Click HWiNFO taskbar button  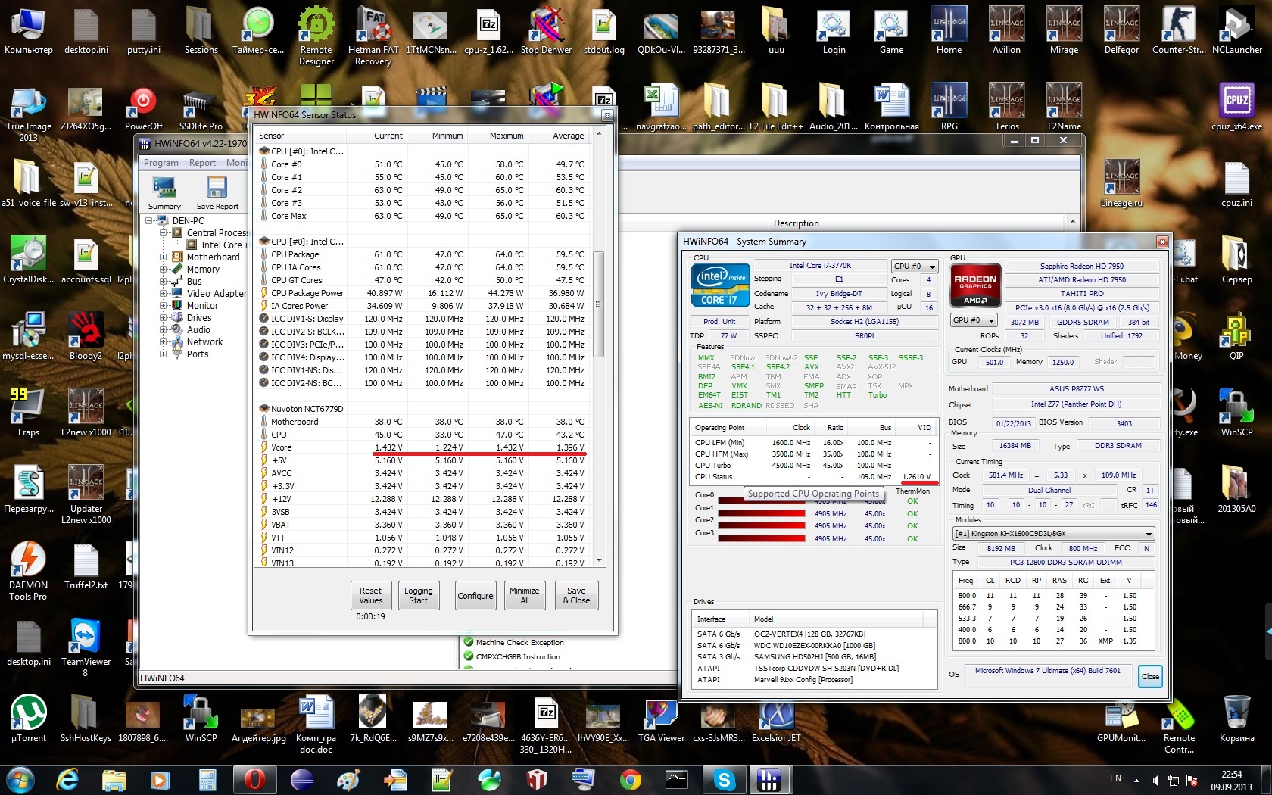(x=770, y=778)
